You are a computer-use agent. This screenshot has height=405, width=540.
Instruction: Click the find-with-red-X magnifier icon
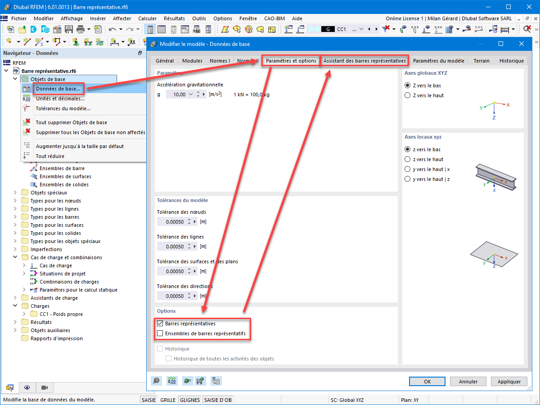527,29
